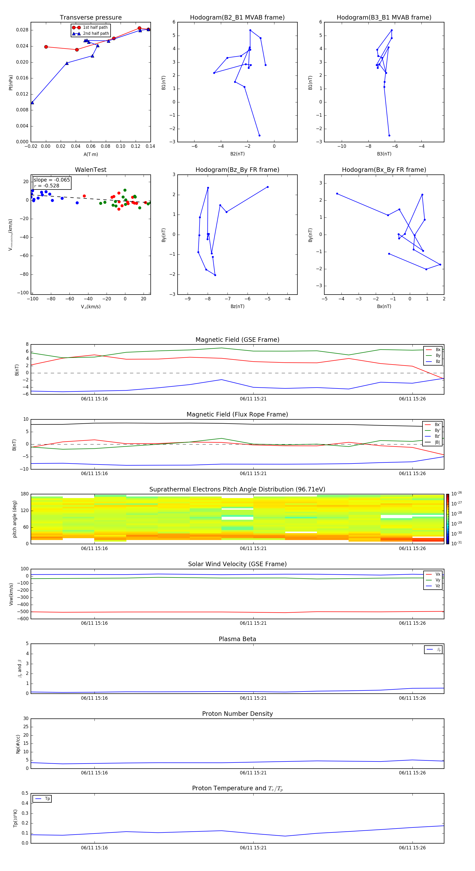475x871 pixels.
Task: Click '06/11 15:21' tick under Flux Rope plot
Action: (253, 474)
